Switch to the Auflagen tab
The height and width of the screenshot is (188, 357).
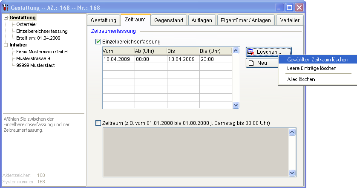[x=202, y=20]
